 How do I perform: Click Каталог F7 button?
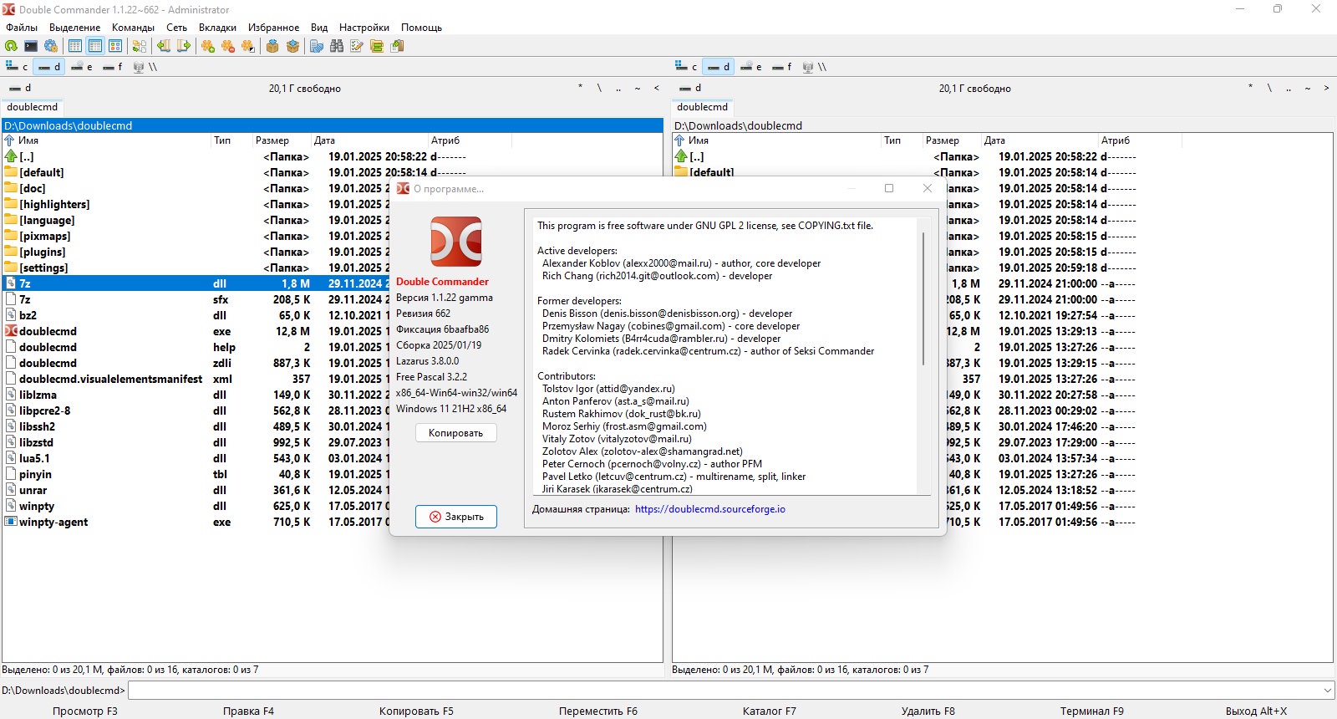pos(770,711)
